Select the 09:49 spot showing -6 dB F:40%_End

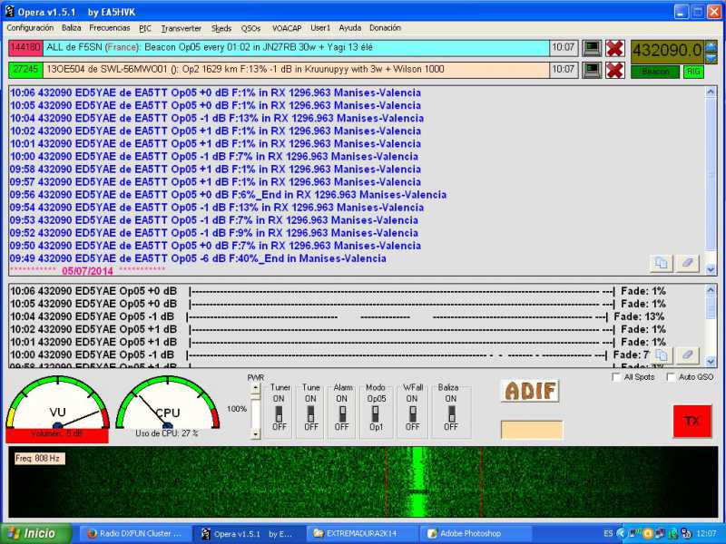coord(198,258)
